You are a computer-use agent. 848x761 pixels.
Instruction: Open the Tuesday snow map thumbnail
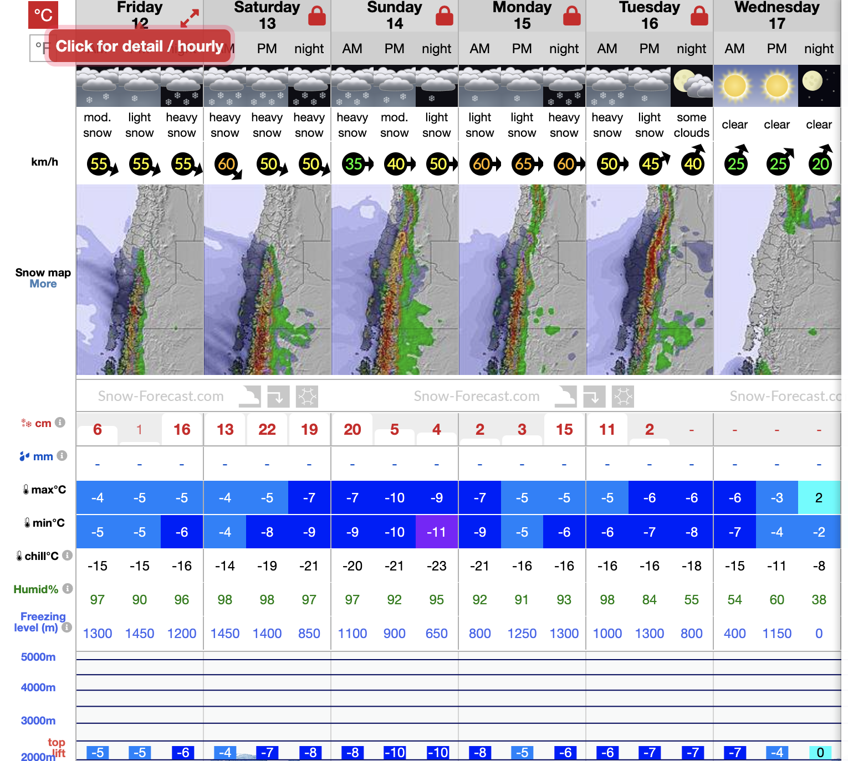[x=650, y=280]
